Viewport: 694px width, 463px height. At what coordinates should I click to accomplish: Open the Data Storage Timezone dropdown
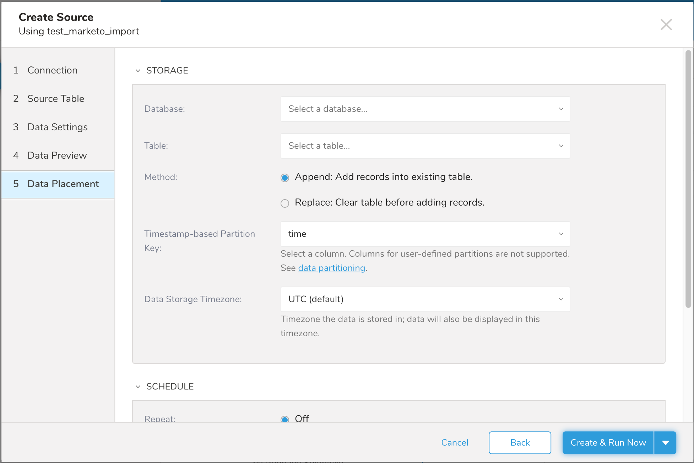pos(425,299)
